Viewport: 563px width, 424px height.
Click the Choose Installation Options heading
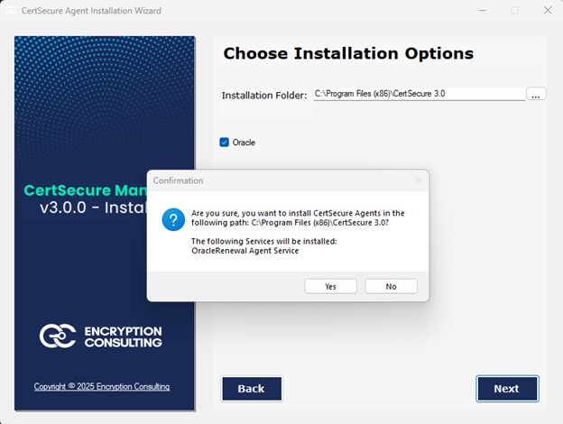(x=348, y=53)
